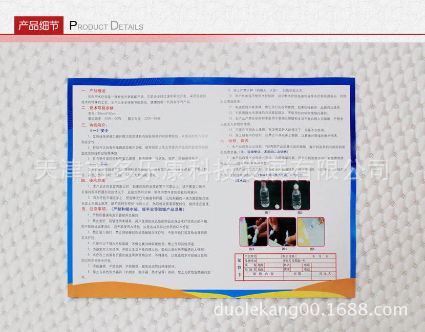Open the 图2 water bottle photo
Image resolution: width=425 pixels, height=332 pixels.
[x=296, y=195]
